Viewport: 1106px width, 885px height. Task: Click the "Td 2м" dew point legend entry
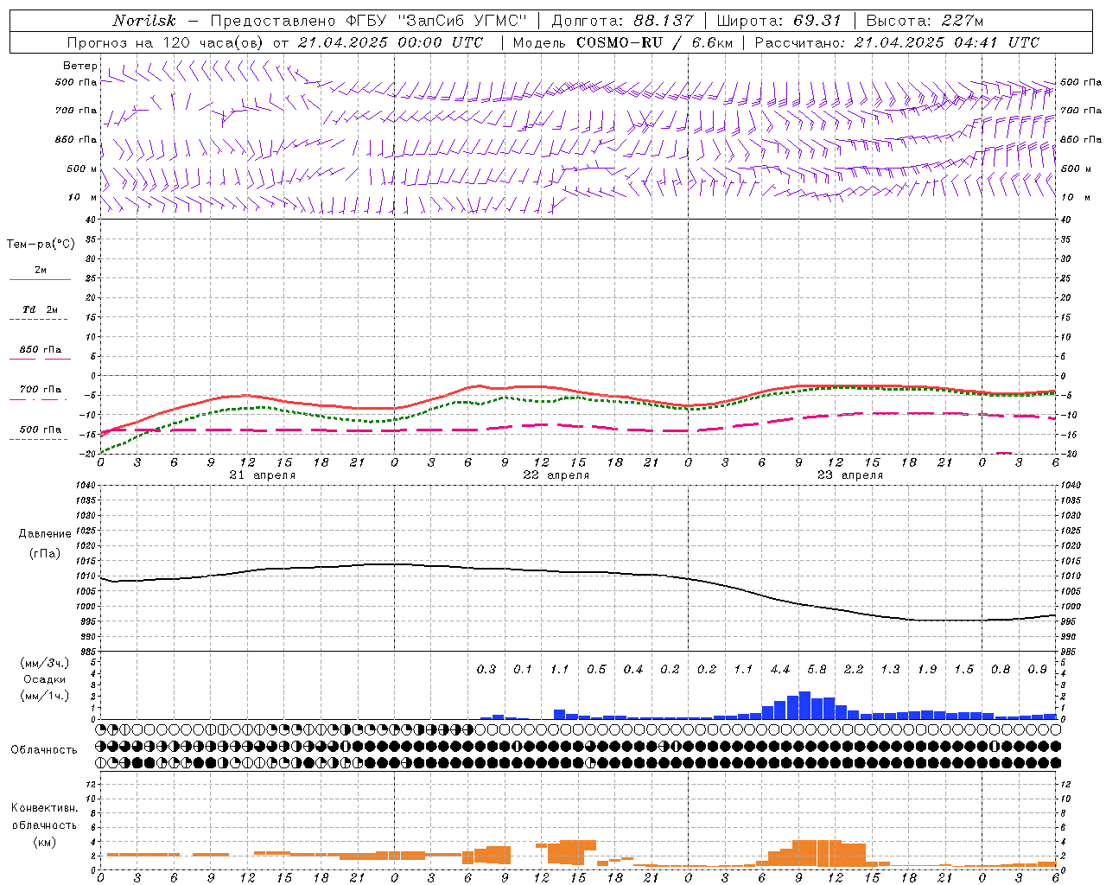click(x=41, y=309)
